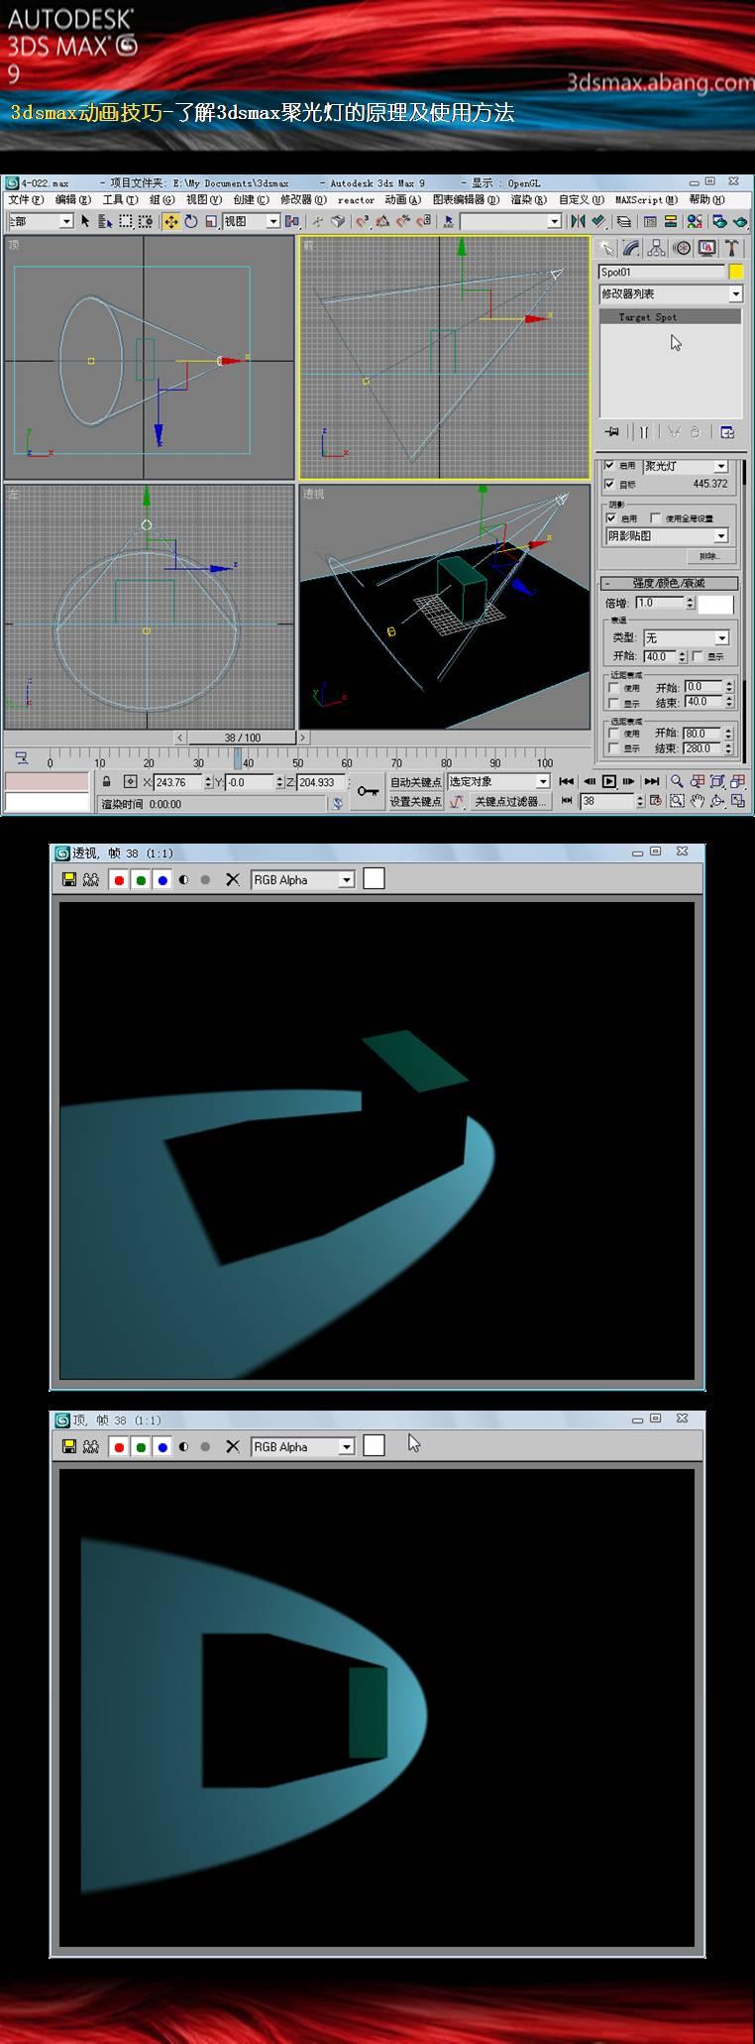
Task: Open 选定对象 key filter dropdown
Action: click(498, 782)
